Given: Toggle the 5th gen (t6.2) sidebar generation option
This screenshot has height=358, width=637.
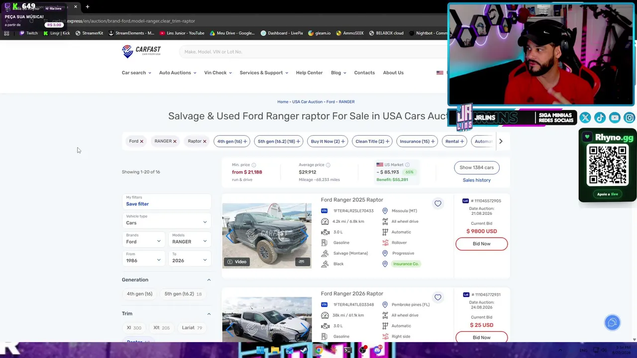Looking at the screenshot, I should (183, 294).
